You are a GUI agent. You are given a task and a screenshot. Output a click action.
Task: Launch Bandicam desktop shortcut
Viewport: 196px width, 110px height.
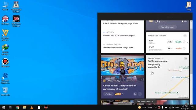pyautogui.click(x=5, y=63)
